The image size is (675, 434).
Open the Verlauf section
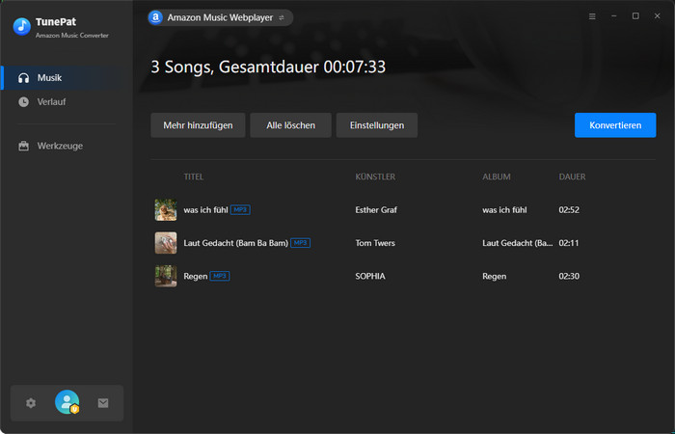[67, 102]
